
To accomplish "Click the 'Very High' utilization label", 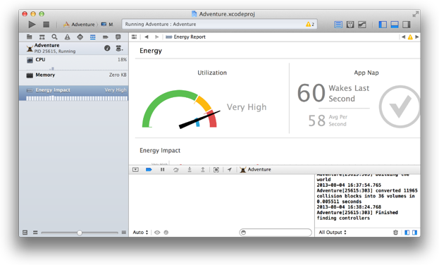I will pyautogui.click(x=247, y=107).
